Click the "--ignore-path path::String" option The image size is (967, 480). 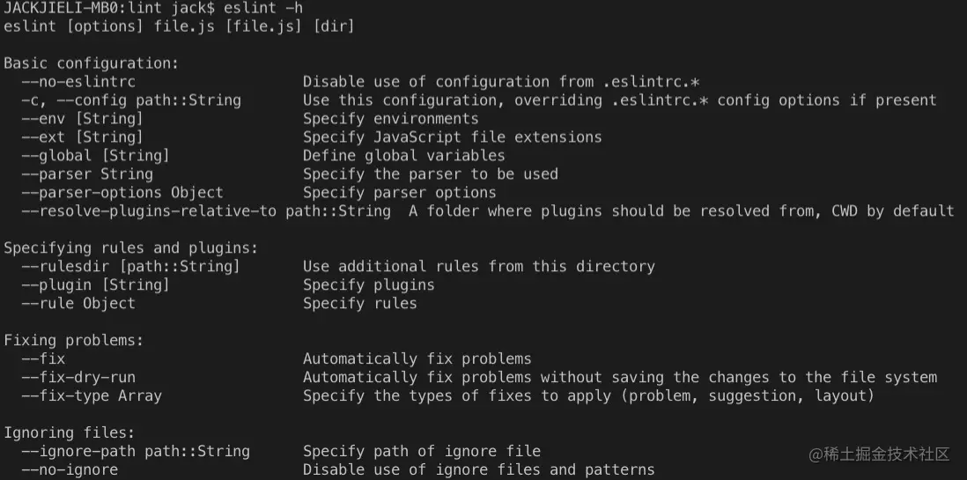(x=136, y=452)
